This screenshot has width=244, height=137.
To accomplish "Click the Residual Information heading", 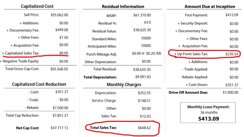I will coord(123,6).
